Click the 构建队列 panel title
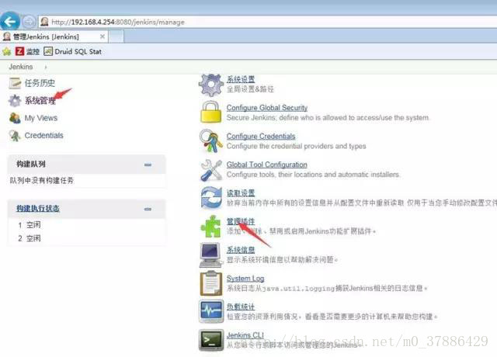 [31, 164]
